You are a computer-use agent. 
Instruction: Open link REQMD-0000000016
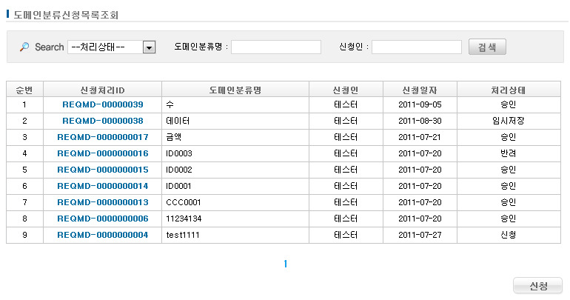tap(103, 153)
